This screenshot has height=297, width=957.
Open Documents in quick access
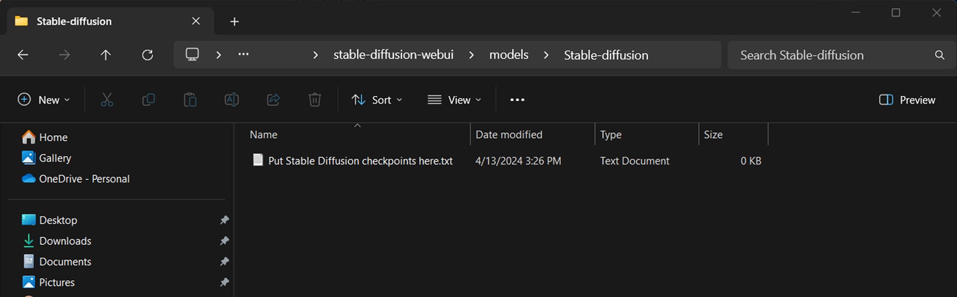pyautogui.click(x=57, y=262)
